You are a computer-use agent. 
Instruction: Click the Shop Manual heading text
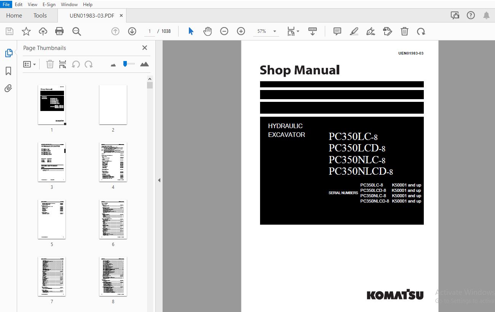pyautogui.click(x=300, y=70)
